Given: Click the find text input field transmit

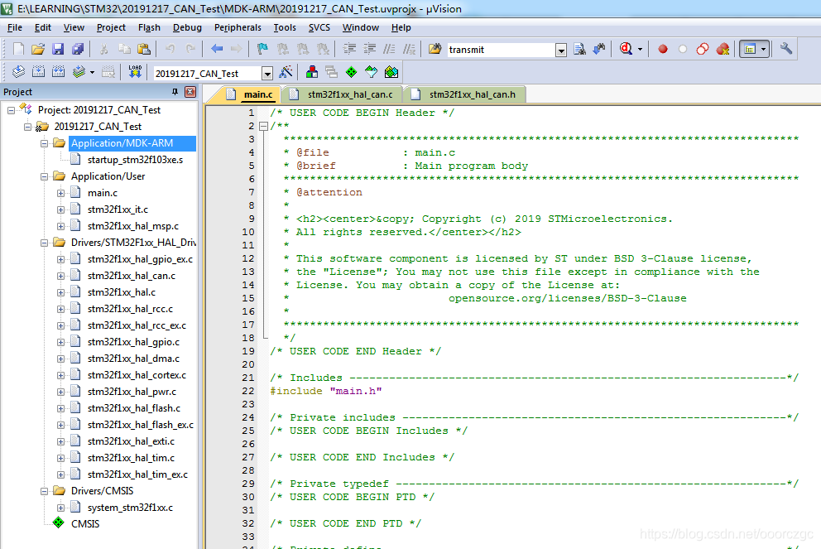Looking at the screenshot, I should point(501,51).
